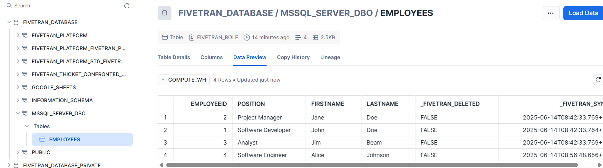Open the more options ellipsis menu
The image size is (603, 168).
coord(550,13)
